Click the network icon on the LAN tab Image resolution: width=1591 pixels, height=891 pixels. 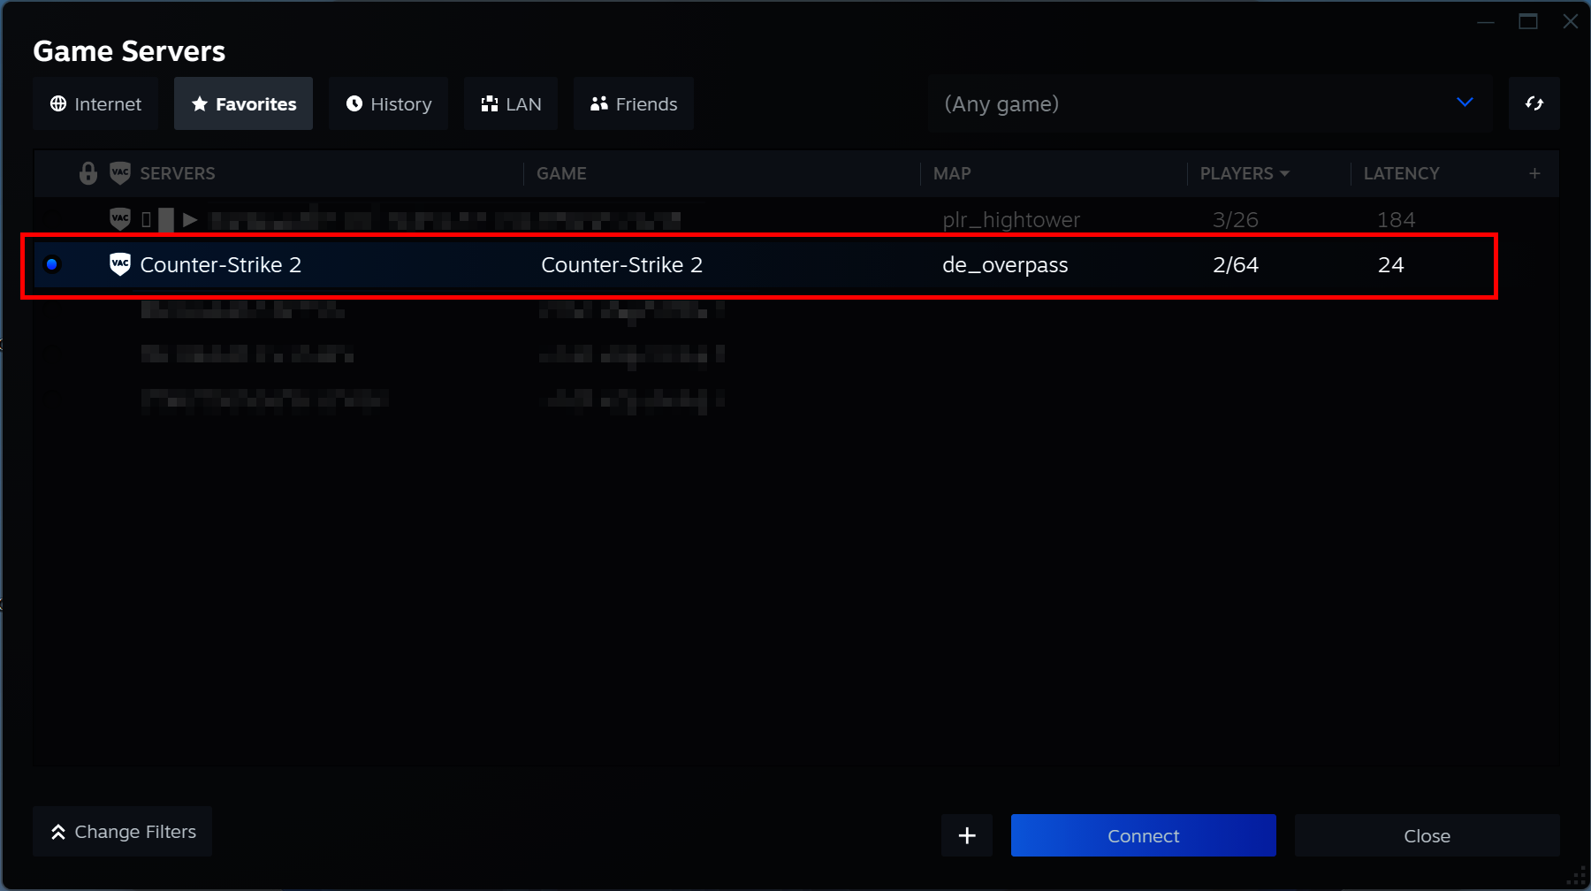point(490,103)
